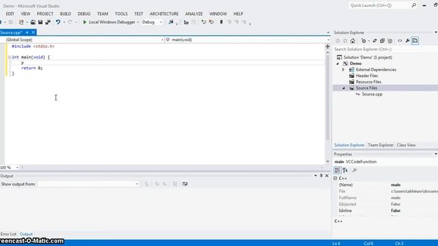The width and height of the screenshot is (438, 246).
Task: Click the View Code icon in Solution Explorer
Action: point(400,41)
